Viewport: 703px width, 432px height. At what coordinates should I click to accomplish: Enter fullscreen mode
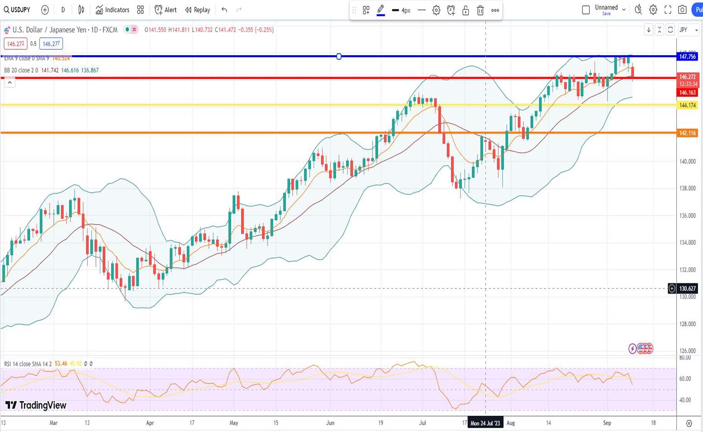(x=668, y=9)
